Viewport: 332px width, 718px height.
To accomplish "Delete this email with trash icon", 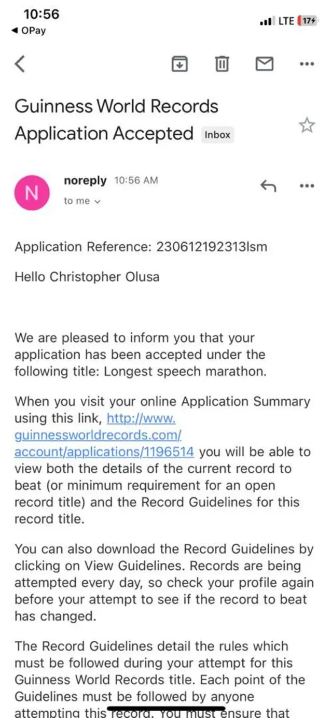I will point(222,64).
